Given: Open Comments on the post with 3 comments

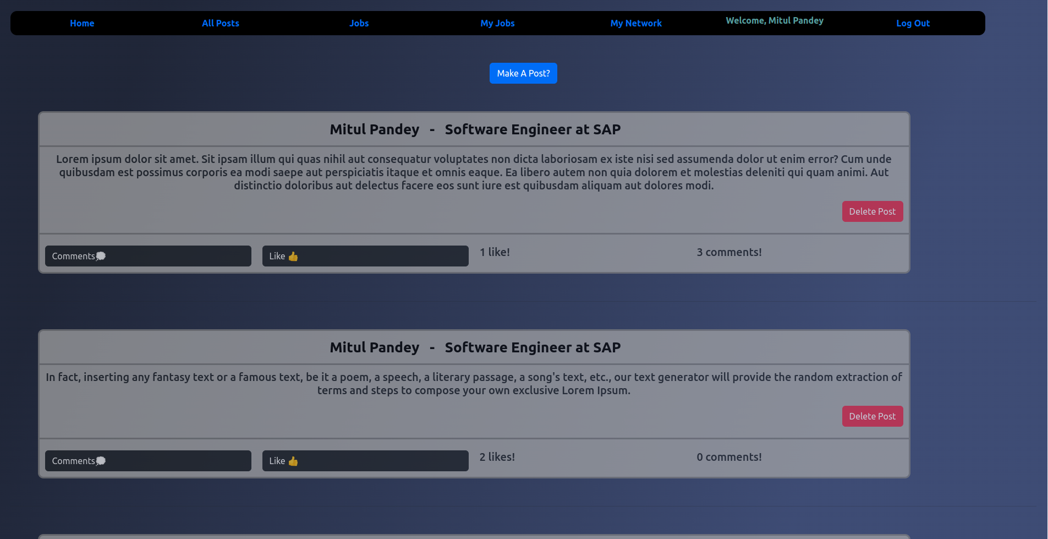Looking at the screenshot, I should tap(148, 256).
